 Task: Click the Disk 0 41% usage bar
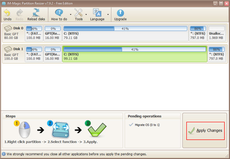[125, 29]
